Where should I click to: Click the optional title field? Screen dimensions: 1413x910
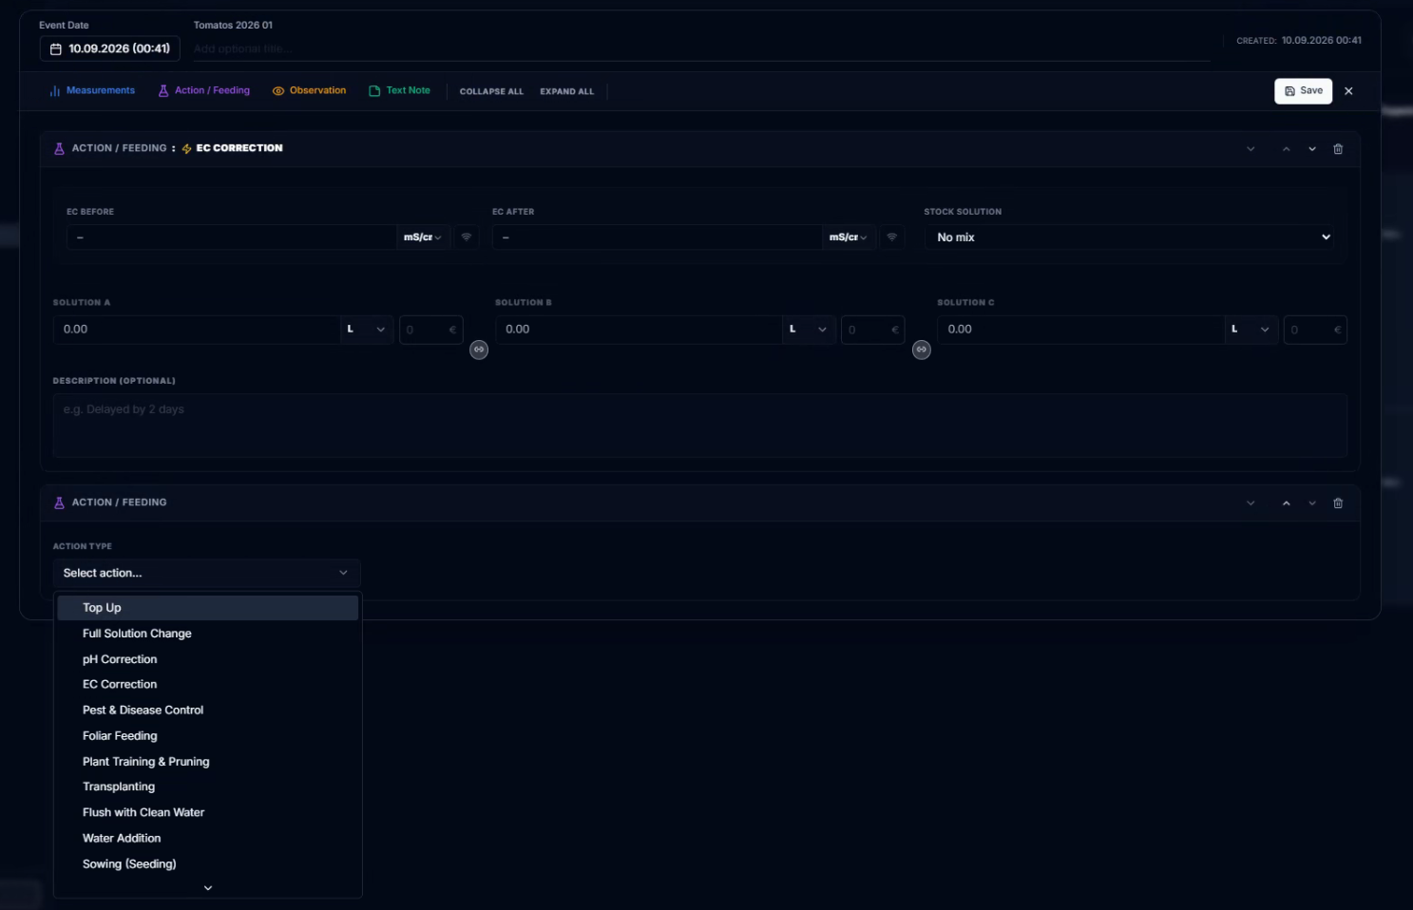(701, 48)
